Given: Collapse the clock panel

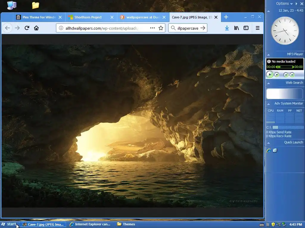Looking at the screenshot, I should point(269,11).
